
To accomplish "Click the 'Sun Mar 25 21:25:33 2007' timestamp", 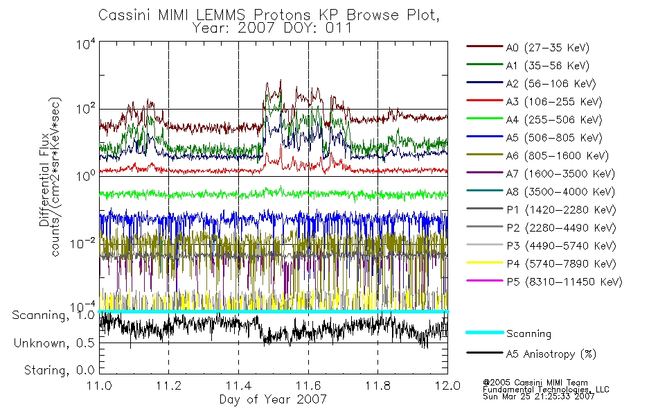I will (538, 397).
